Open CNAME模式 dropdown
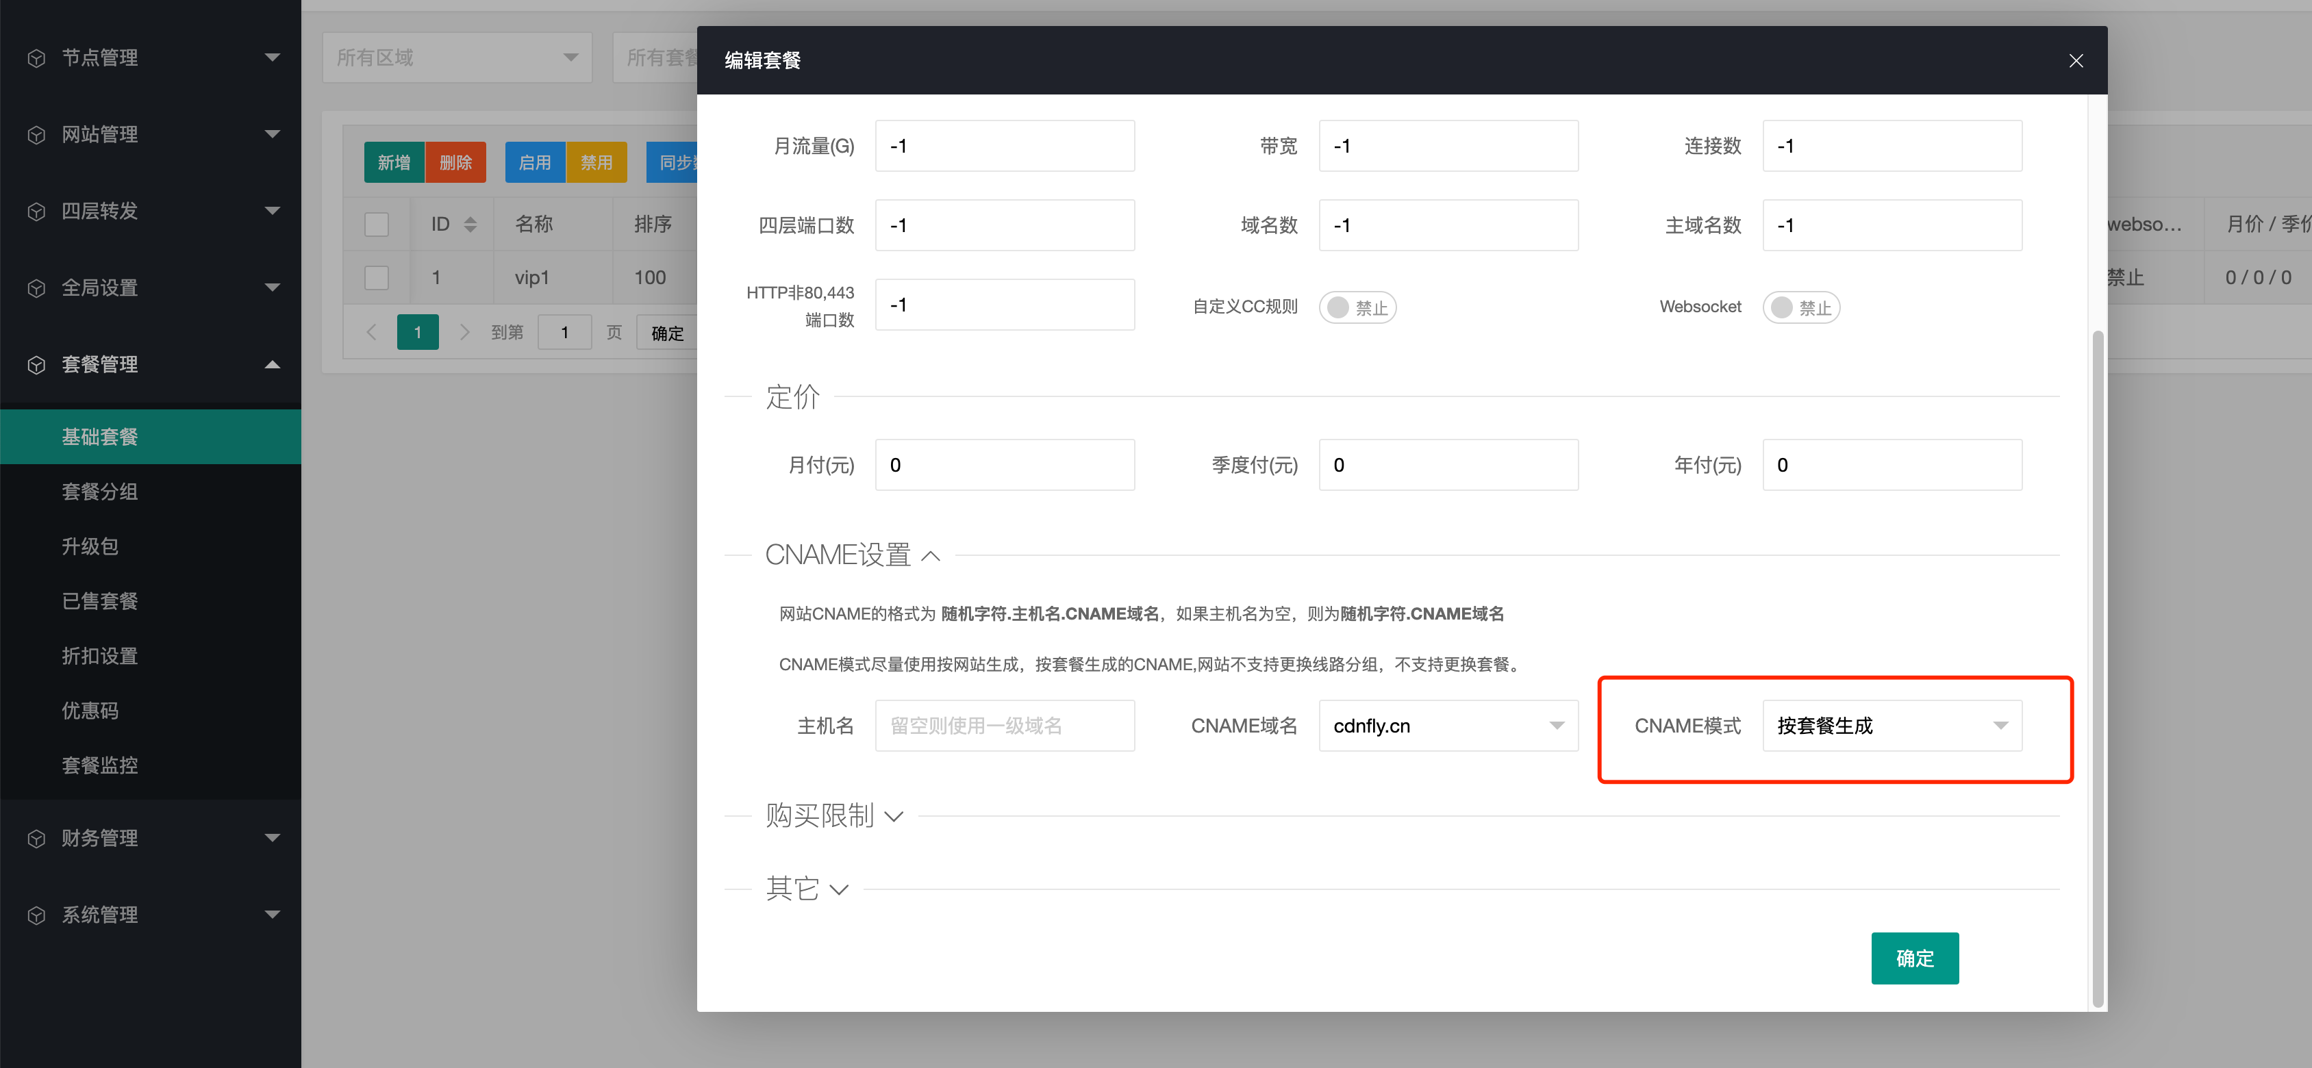 tap(1892, 725)
